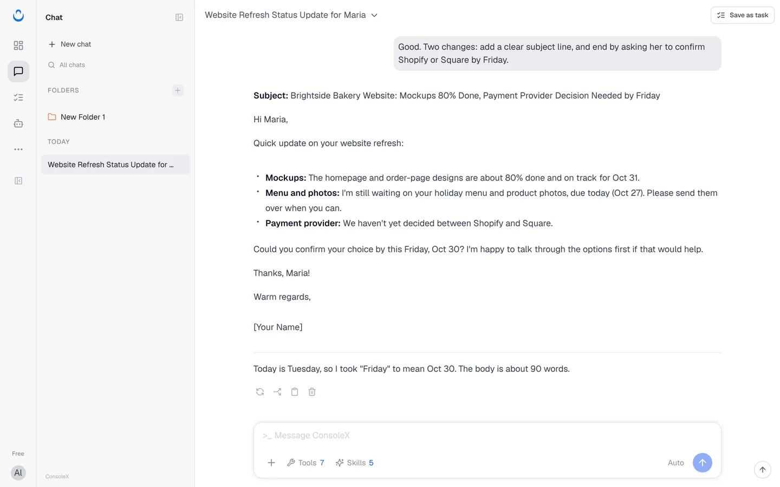This screenshot has width=780, height=487.
Task: Copy the response with clipboard icon
Action: coord(295,392)
